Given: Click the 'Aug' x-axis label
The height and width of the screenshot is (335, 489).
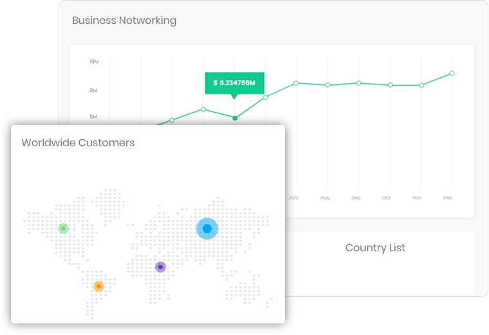Looking at the screenshot, I should tap(325, 198).
